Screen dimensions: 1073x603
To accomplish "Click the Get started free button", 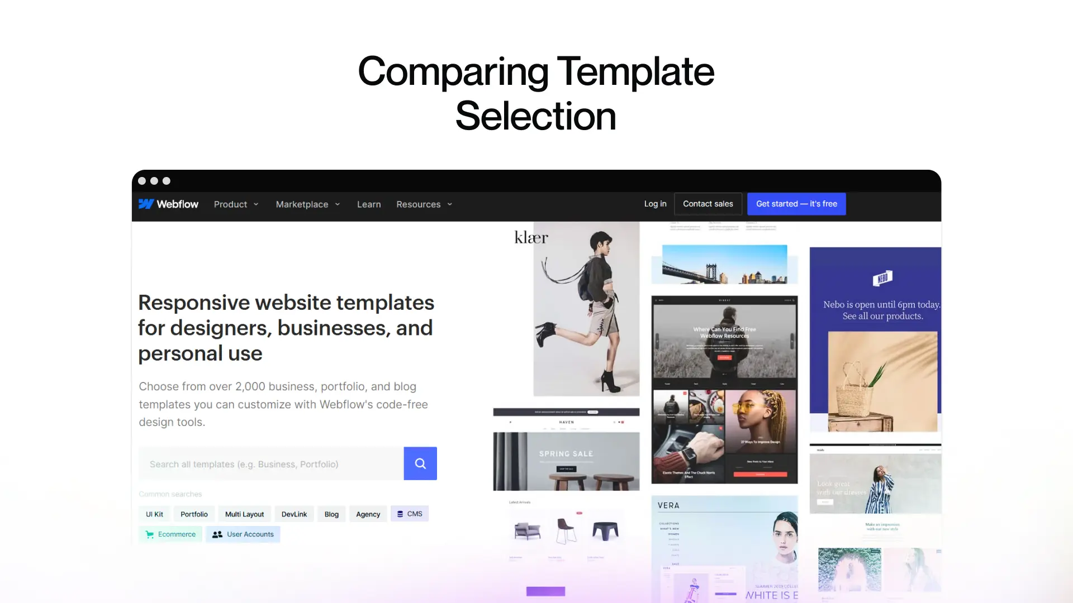I will pyautogui.click(x=796, y=204).
